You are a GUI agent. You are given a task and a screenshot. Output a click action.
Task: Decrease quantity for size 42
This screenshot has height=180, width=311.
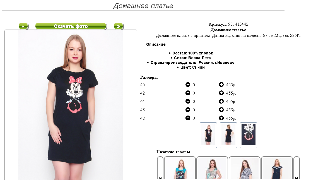point(188,93)
